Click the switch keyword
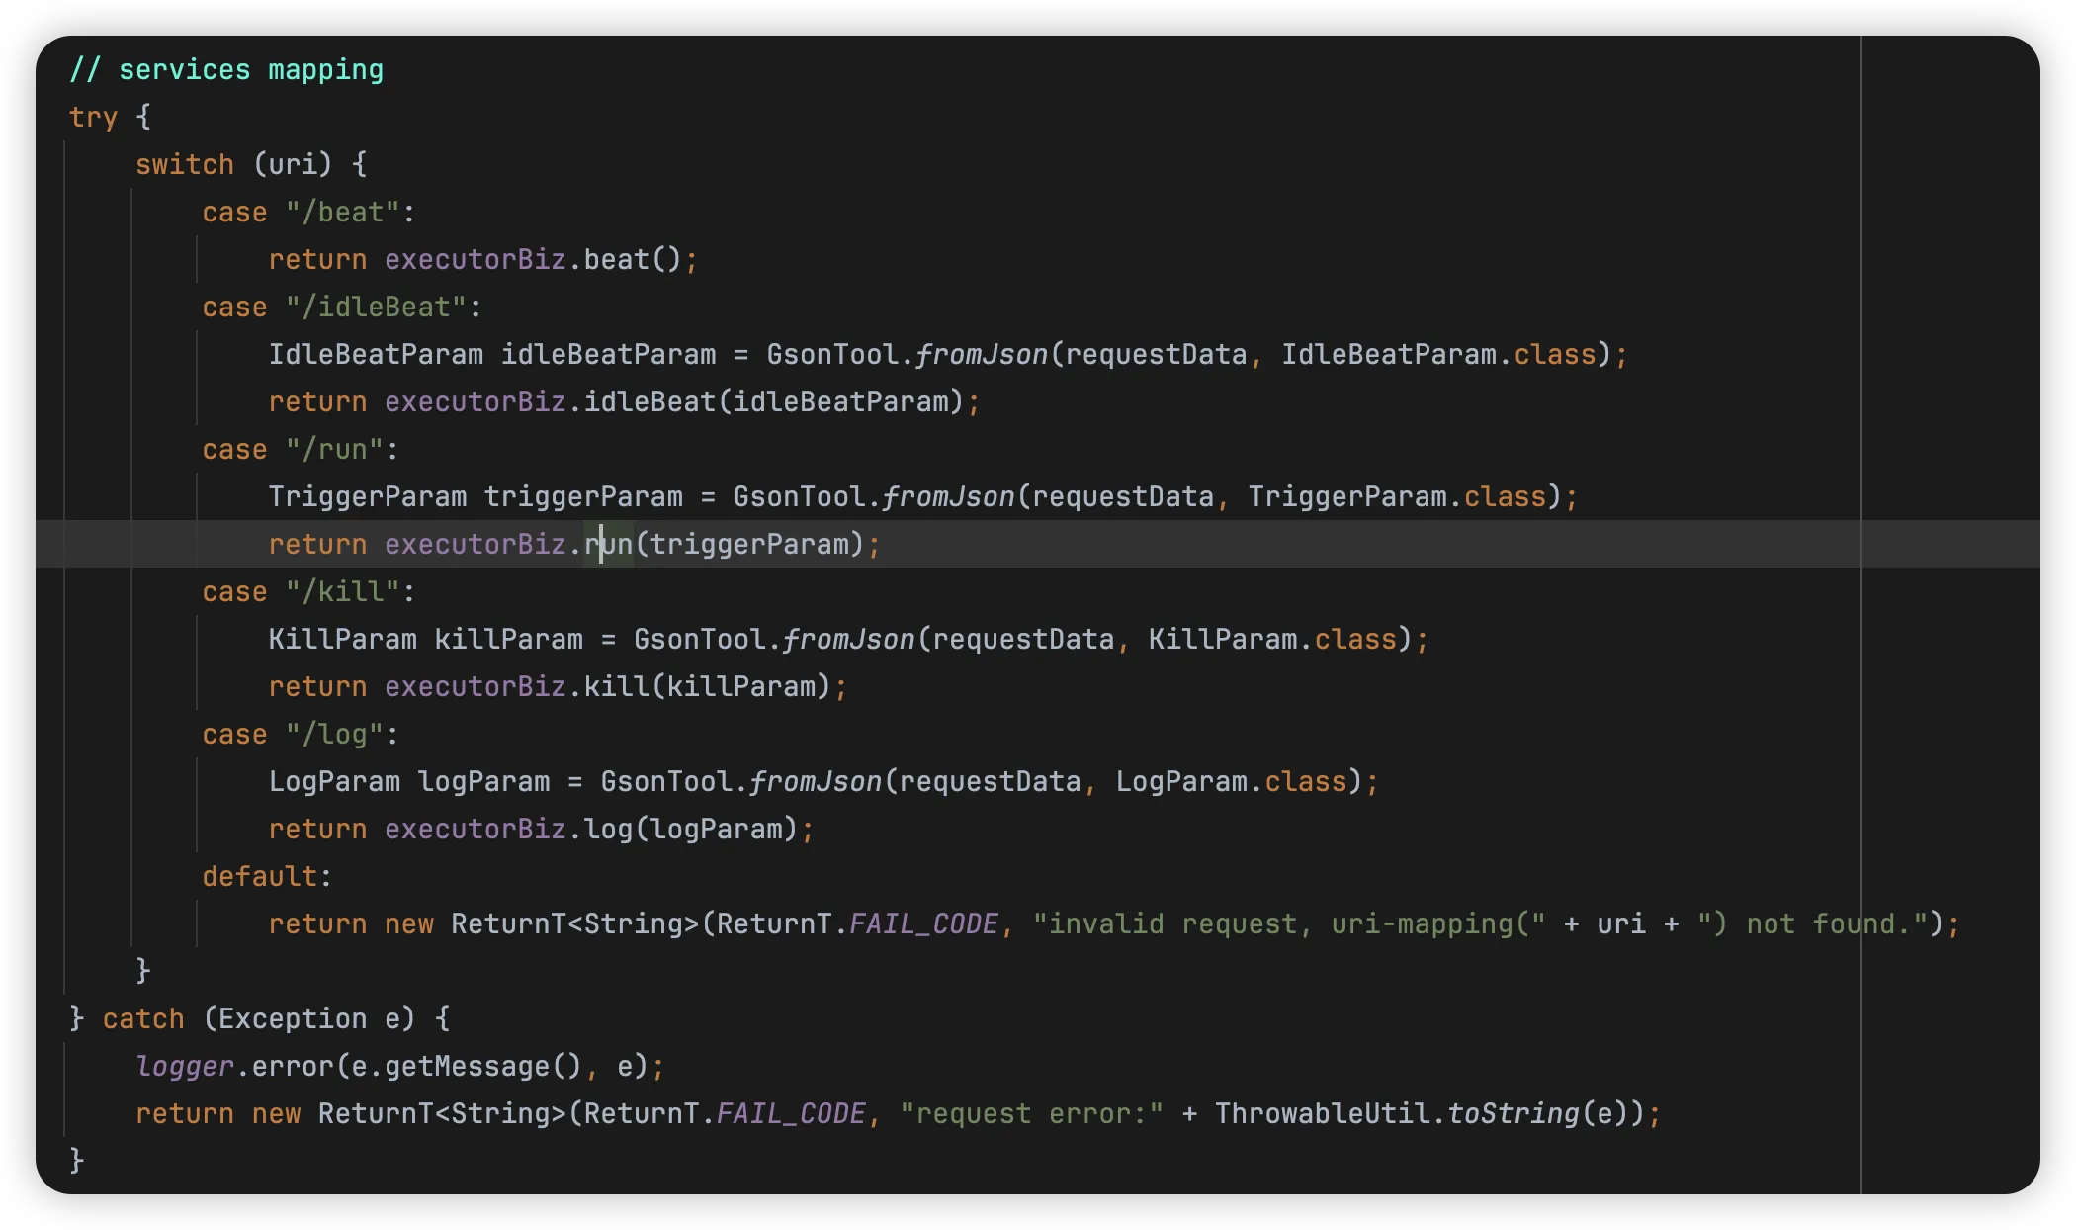The width and height of the screenshot is (2076, 1230). (185, 165)
